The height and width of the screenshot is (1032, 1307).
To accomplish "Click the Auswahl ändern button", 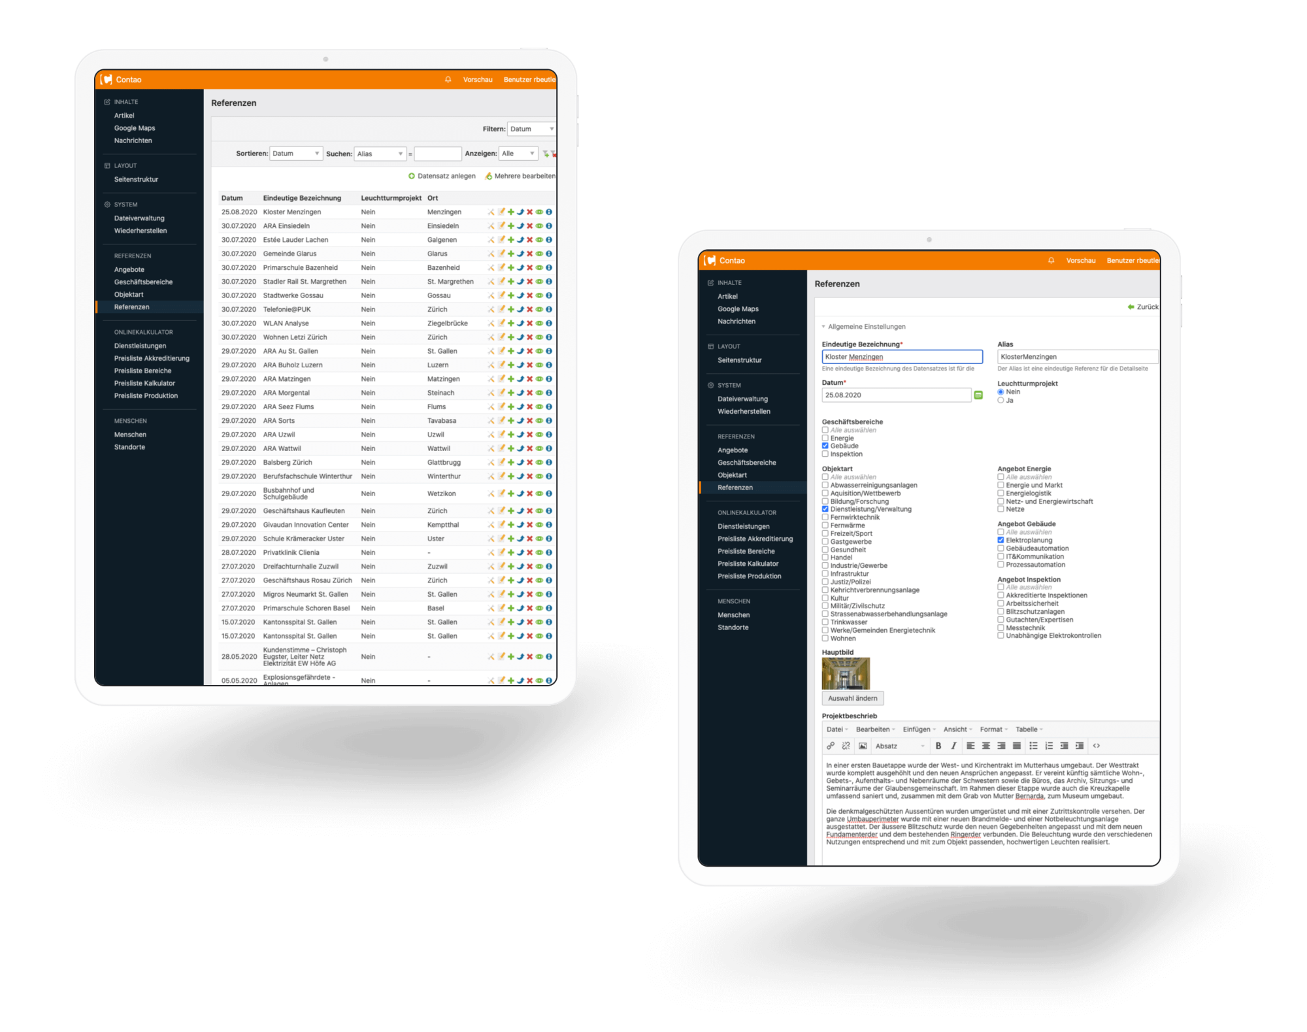I will (852, 698).
